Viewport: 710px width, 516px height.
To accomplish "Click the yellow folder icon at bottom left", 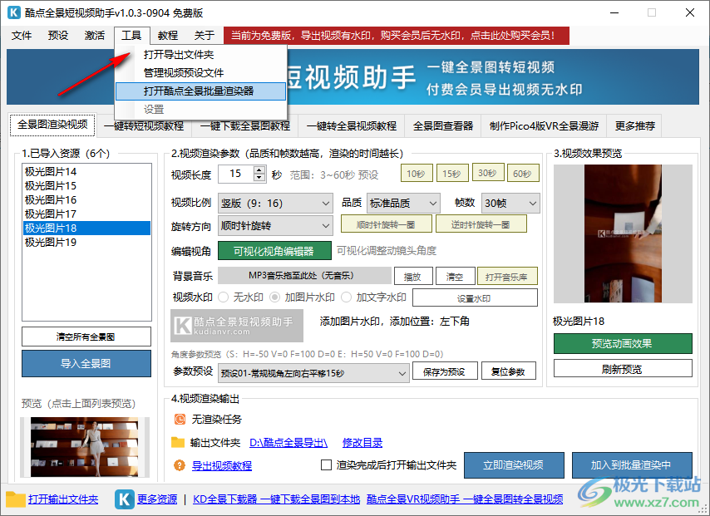I will [x=16, y=499].
